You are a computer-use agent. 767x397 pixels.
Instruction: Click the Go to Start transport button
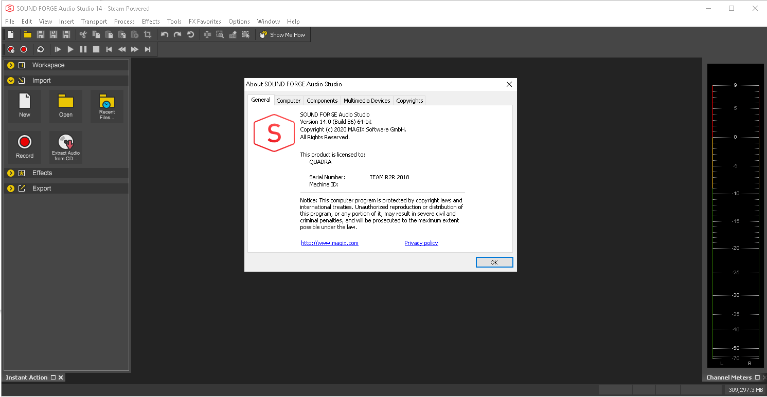coord(109,49)
